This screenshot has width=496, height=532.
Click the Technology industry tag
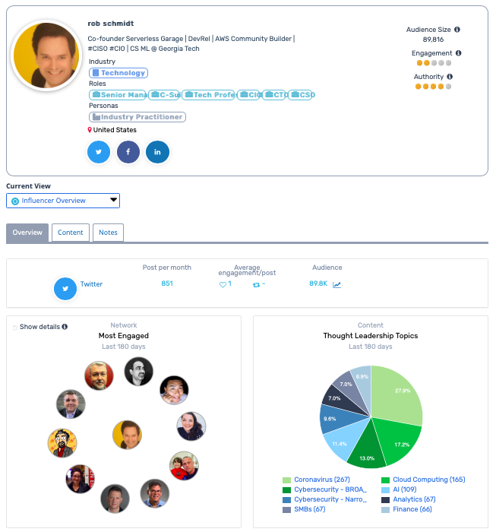[x=118, y=73]
